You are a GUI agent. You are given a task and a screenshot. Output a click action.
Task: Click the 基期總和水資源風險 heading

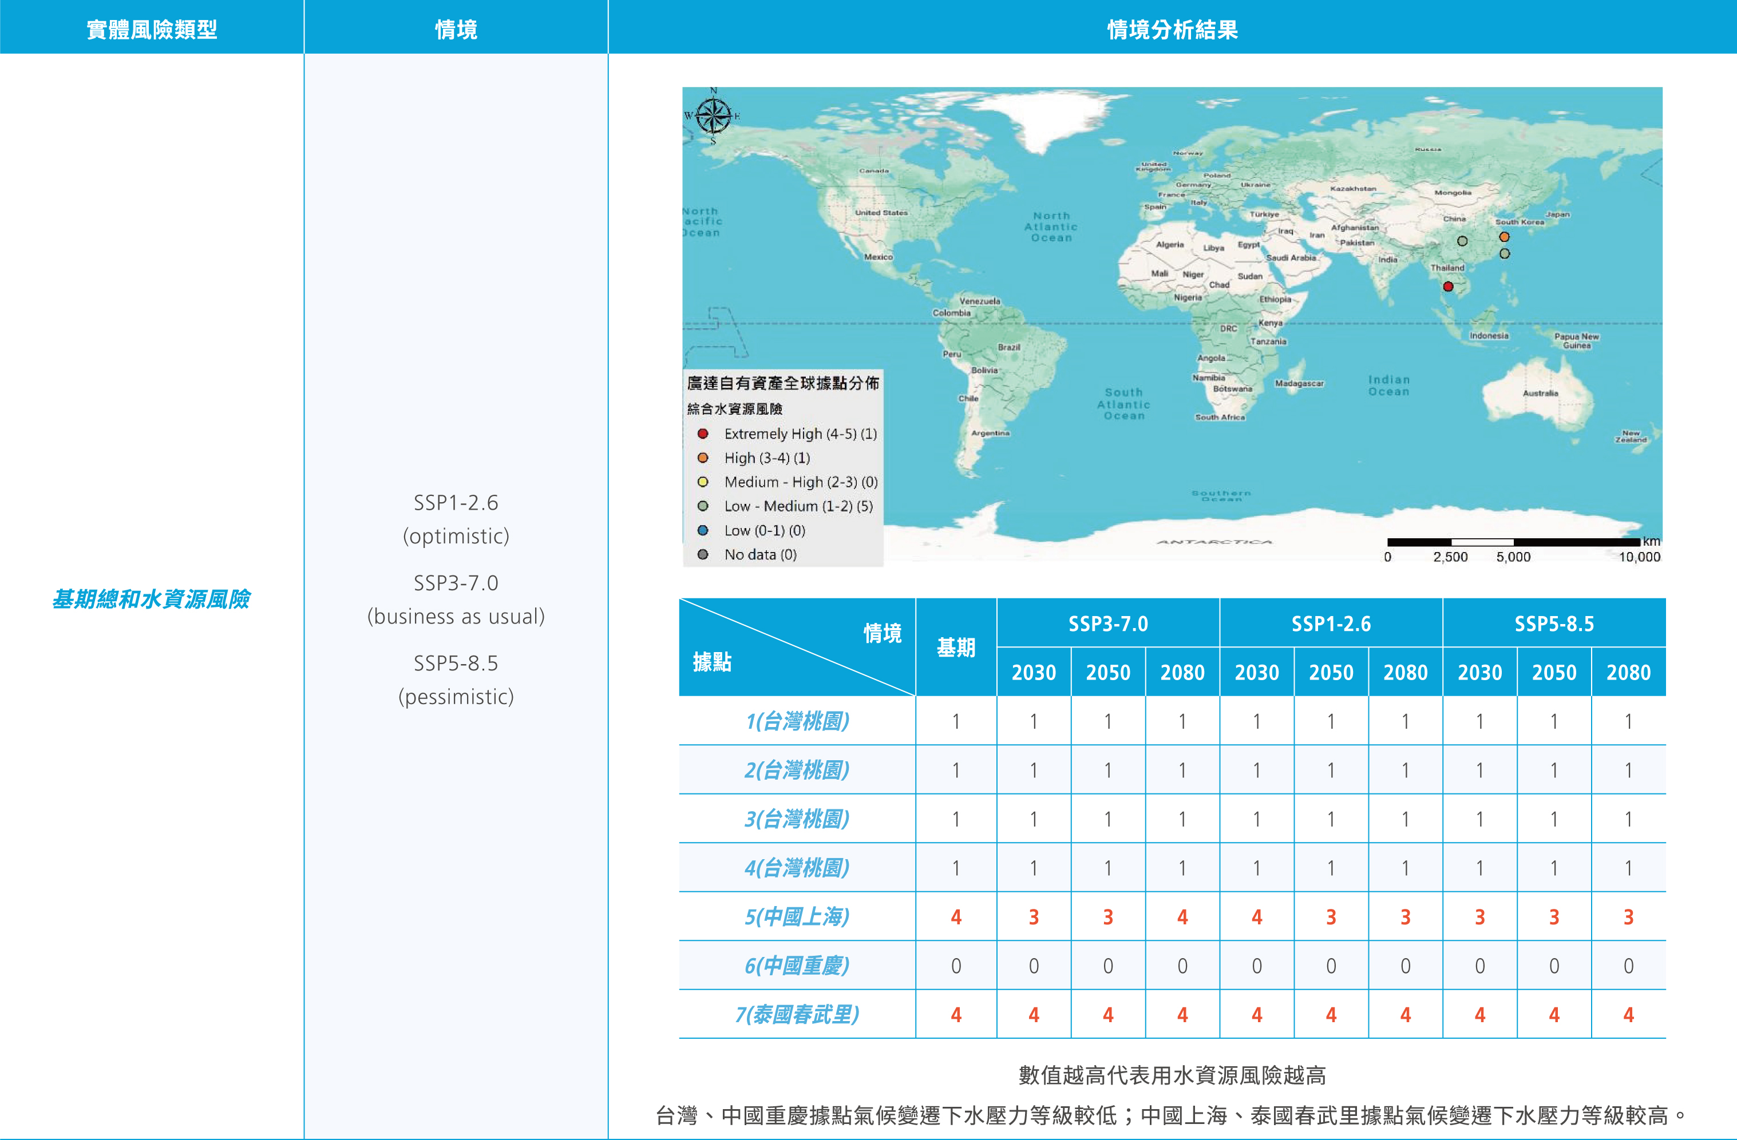[x=151, y=599]
